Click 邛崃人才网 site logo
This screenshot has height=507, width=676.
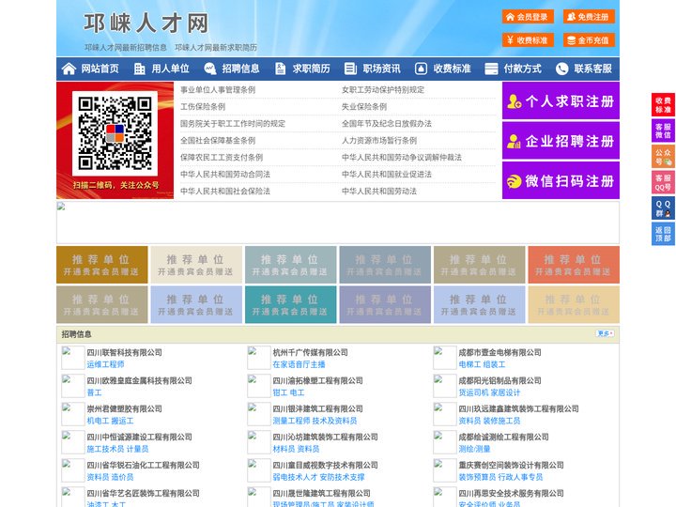pos(146,23)
